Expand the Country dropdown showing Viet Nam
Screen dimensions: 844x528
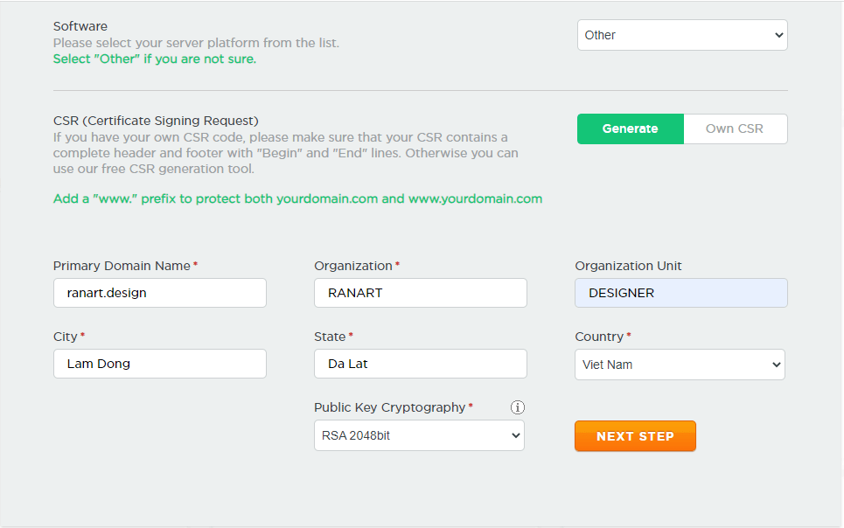coord(680,365)
